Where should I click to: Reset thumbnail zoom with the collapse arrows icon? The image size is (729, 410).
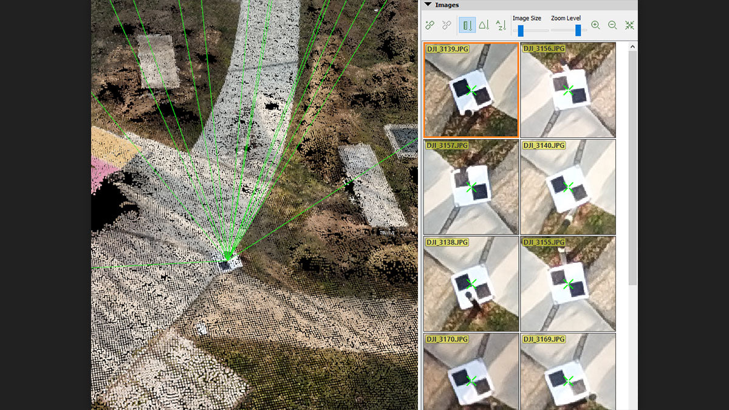(631, 25)
